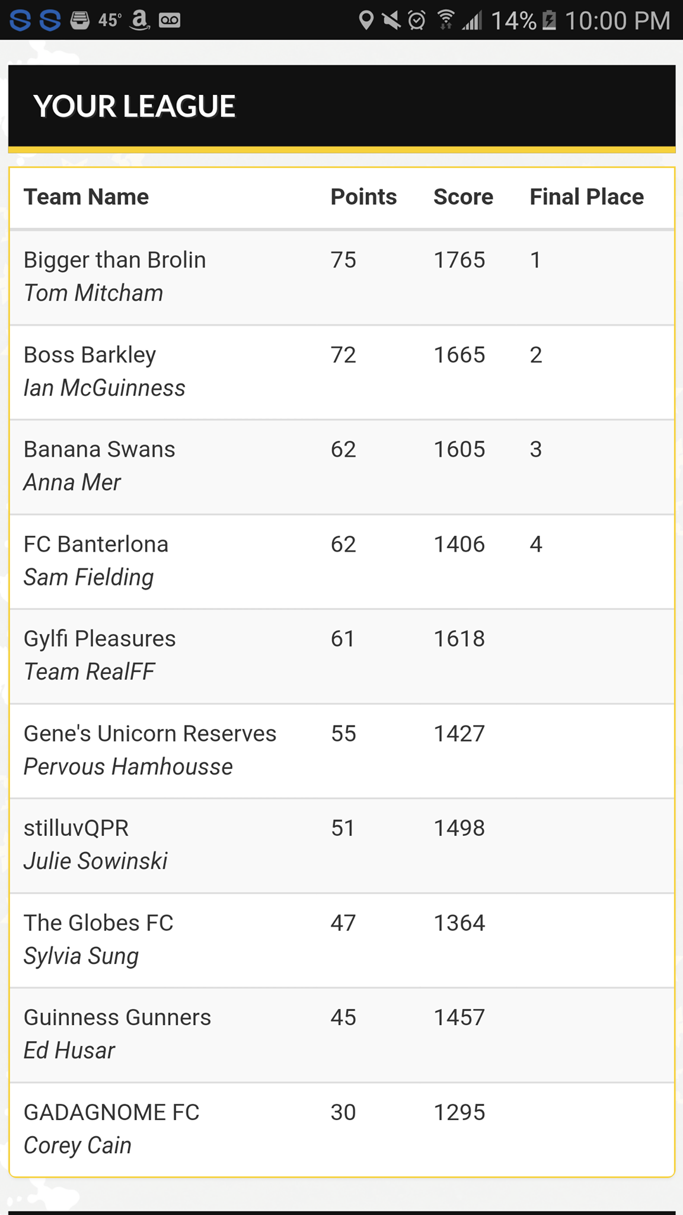Tap the muted sound status icon
This screenshot has width=683, height=1215.
tap(391, 21)
